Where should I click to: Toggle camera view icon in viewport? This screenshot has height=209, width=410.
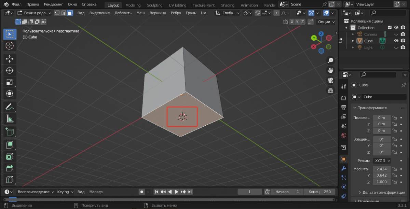[x=330, y=81]
